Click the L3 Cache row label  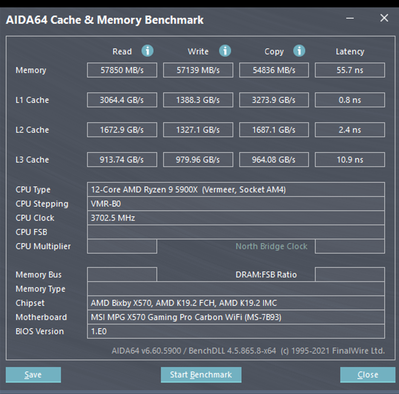[32, 159]
